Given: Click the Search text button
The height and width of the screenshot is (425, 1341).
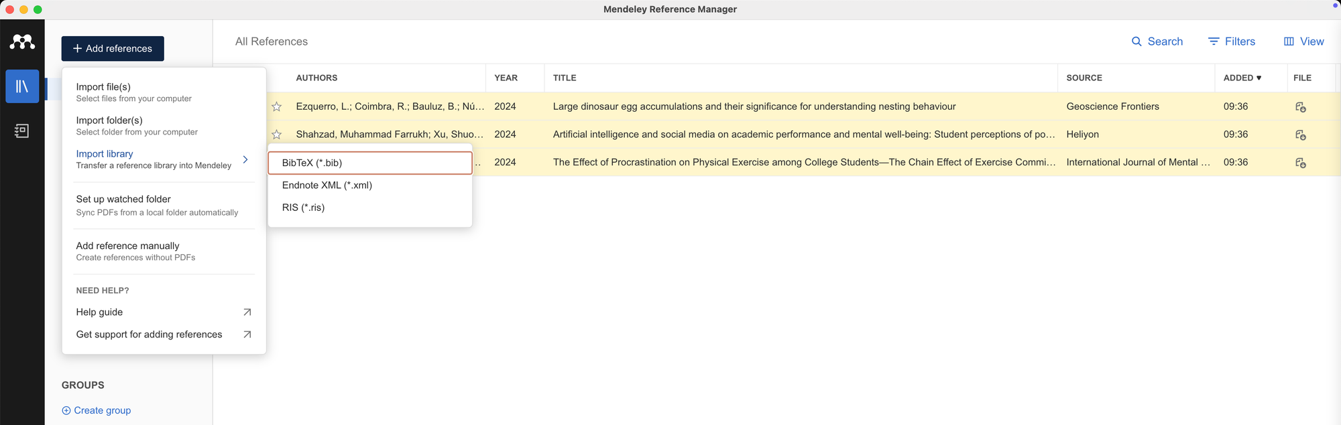Looking at the screenshot, I should pos(1165,41).
